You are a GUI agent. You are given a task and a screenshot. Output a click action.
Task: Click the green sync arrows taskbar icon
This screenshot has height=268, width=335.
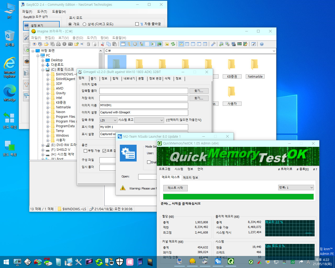click(x=99, y=262)
